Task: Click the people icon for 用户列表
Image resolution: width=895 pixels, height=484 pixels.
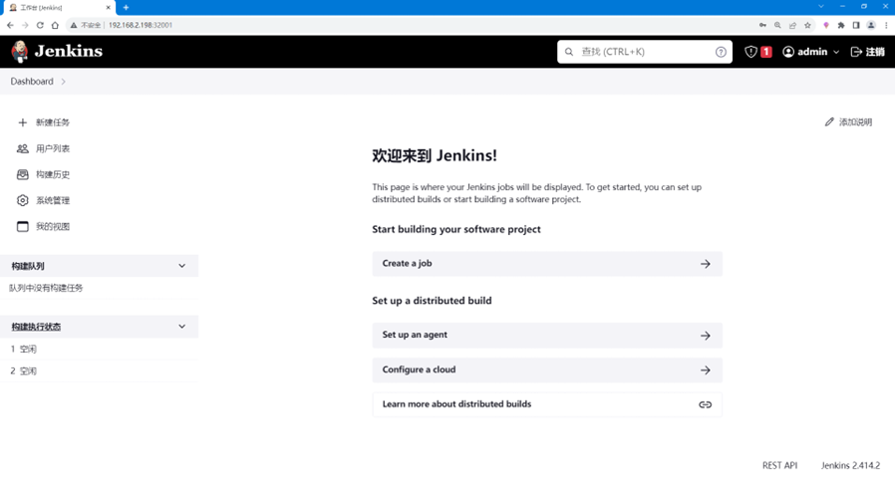Action: pos(22,148)
